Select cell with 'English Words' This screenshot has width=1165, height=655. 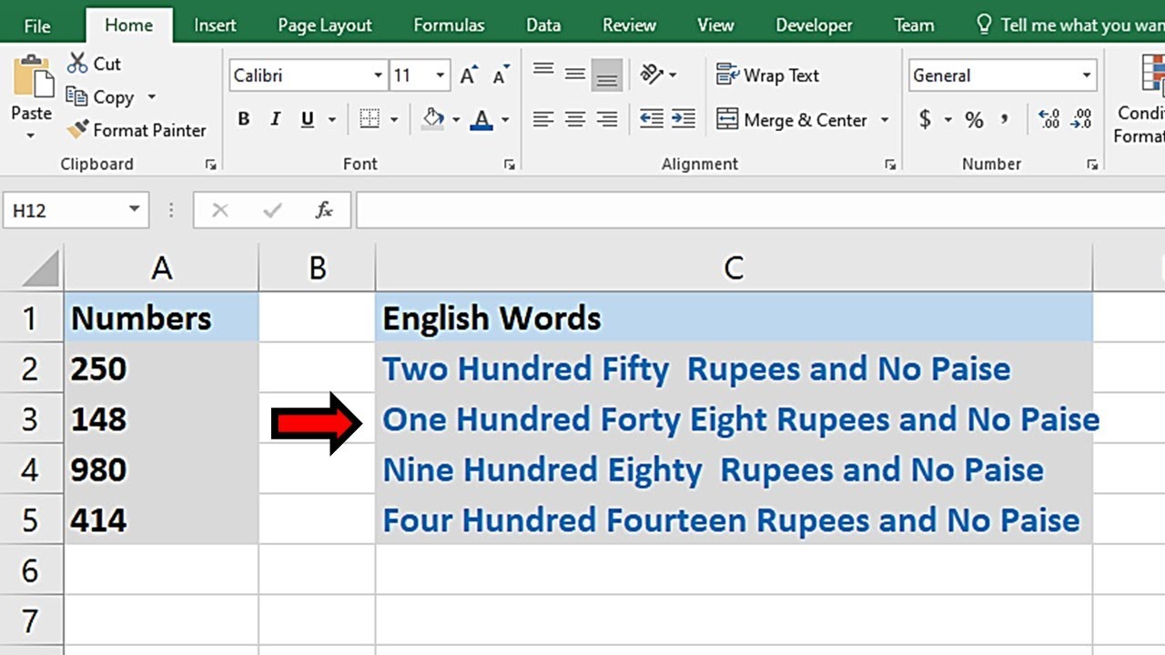click(734, 318)
